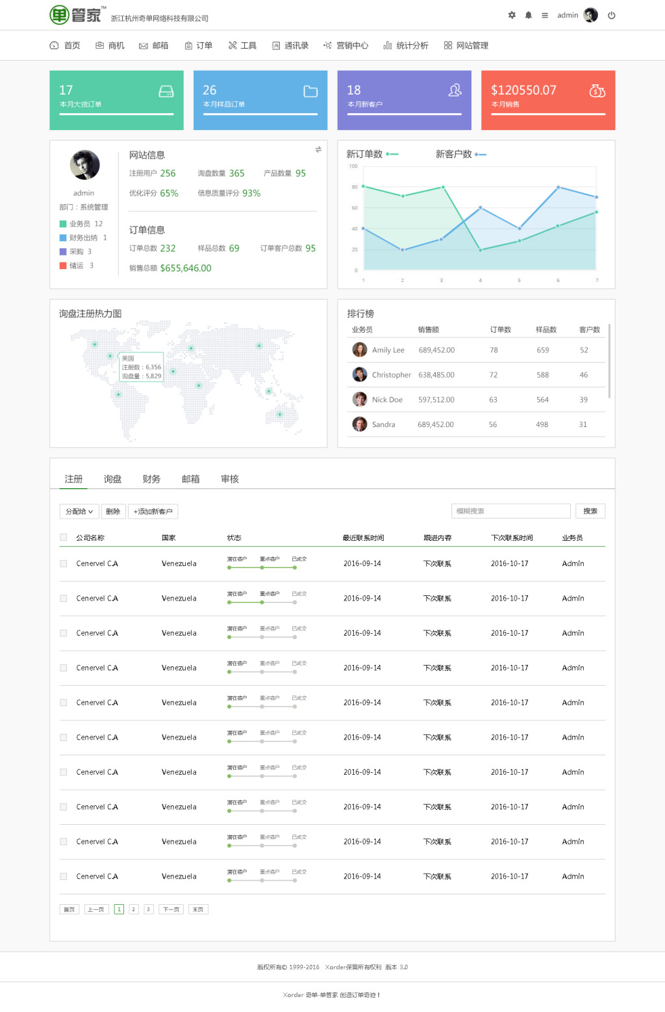Viewport: 665px width, 1012px height.
Task: Click the power logout icon
Action: pos(611,16)
